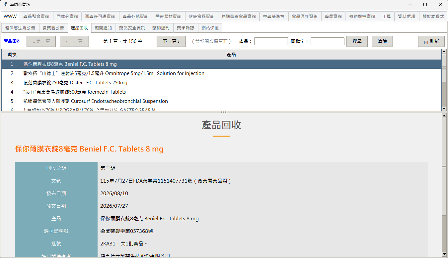Viewport: 448px width, 258px height.
Task: Click the 批號 label cell
Action: pyautogui.click(x=56, y=243)
